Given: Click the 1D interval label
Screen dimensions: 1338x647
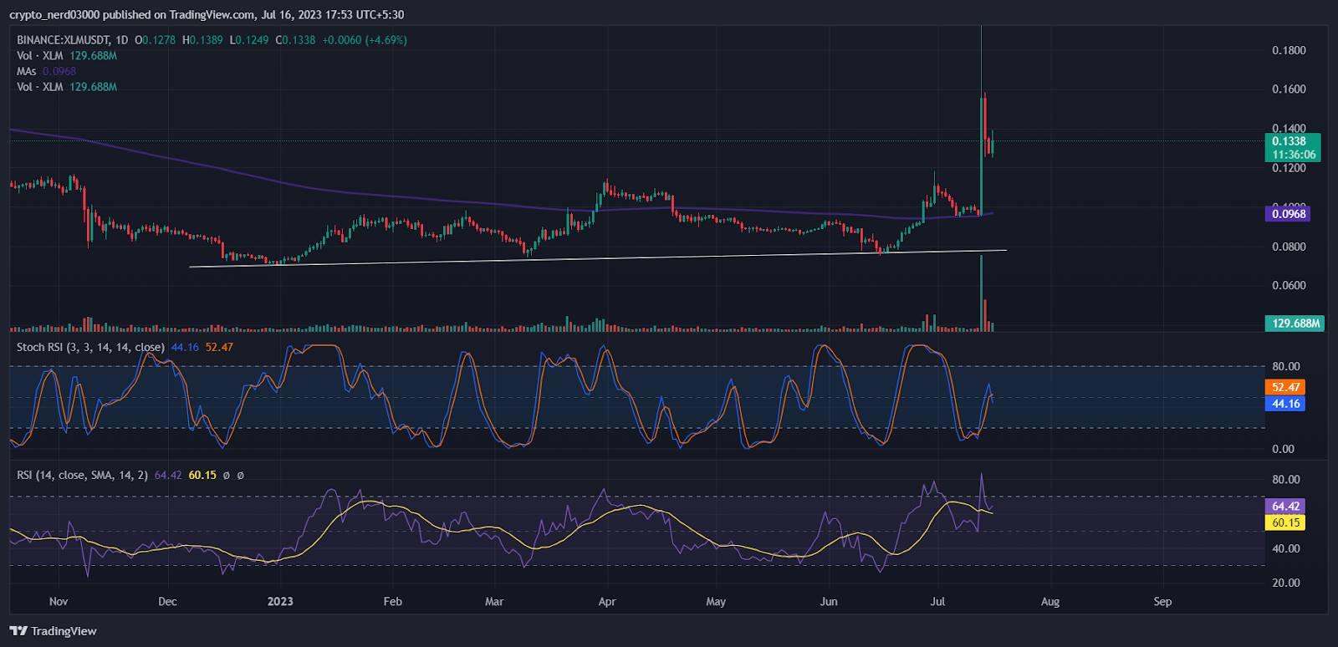Looking at the screenshot, I should [x=122, y=40].
